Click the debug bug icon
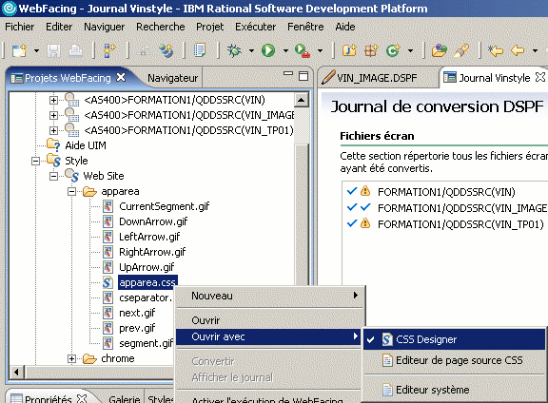Viewport: 548px width, 403px height. coord(234,51)
